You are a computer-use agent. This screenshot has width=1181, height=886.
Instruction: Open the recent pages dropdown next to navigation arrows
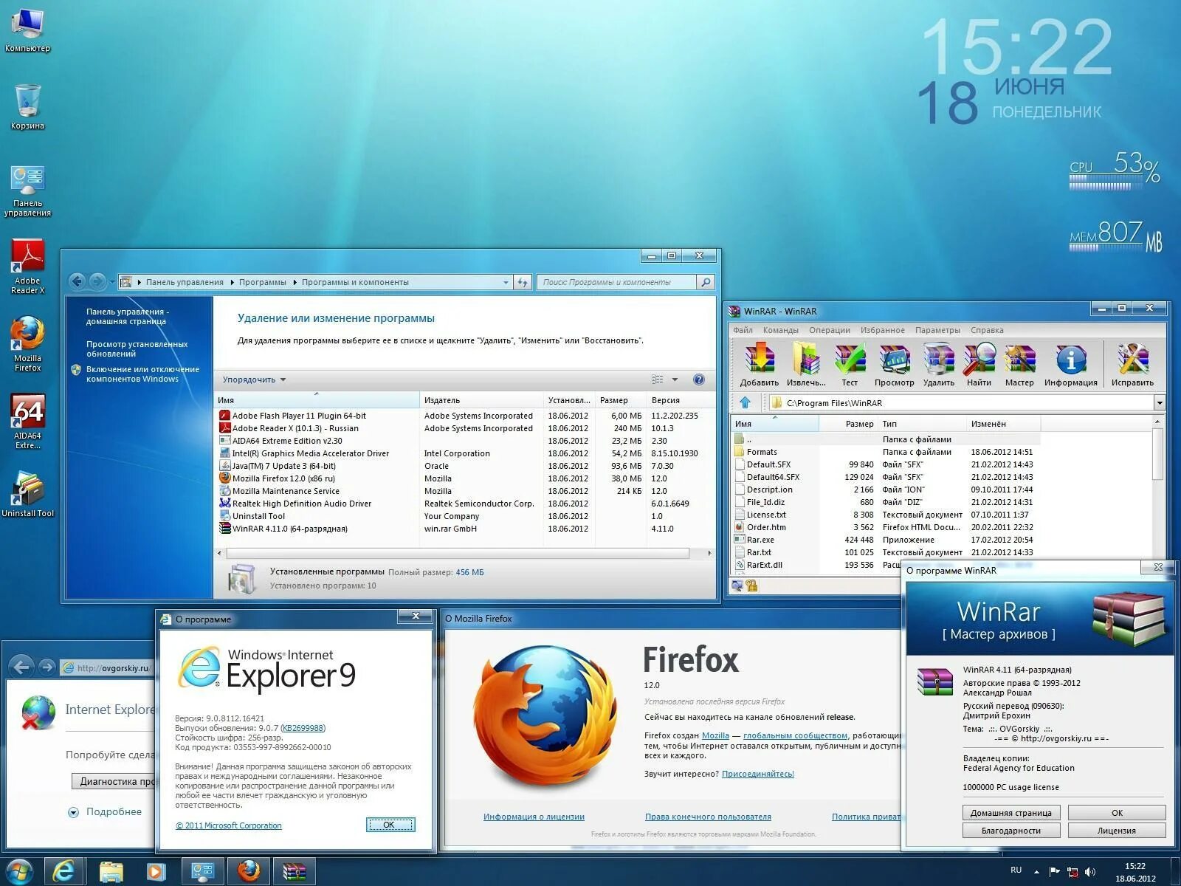click(x=112, y=281)
